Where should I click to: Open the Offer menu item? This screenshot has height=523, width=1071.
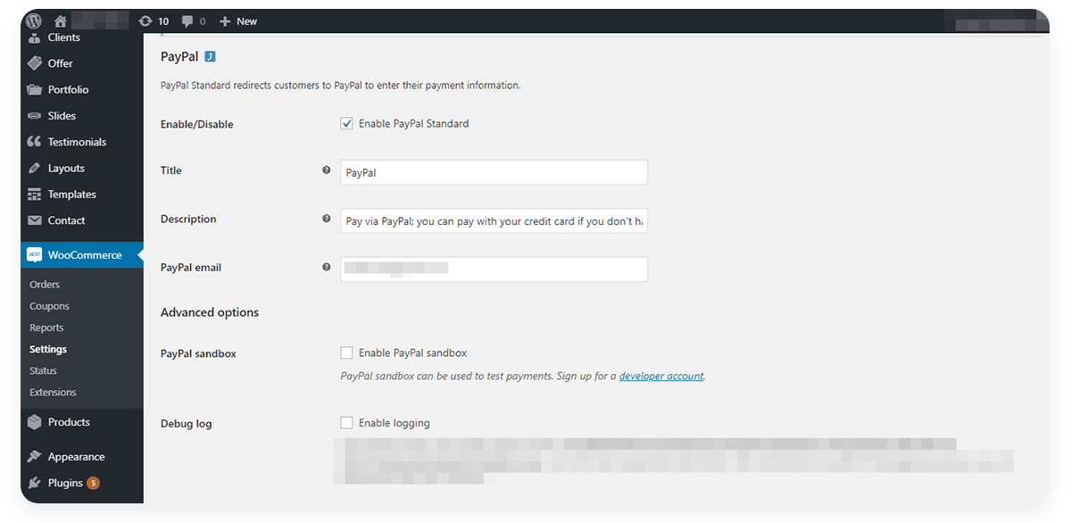pos(61,63)
